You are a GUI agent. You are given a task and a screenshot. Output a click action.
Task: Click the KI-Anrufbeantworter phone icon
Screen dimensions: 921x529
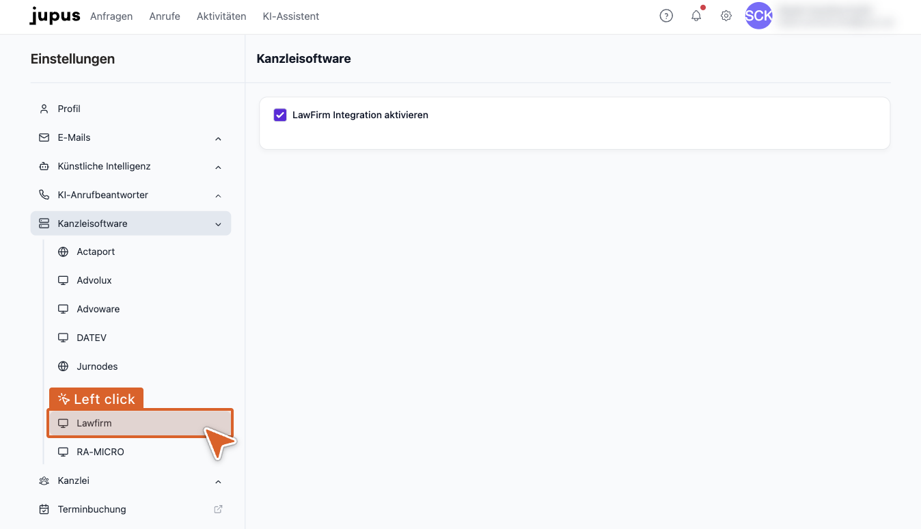[44, 195]
